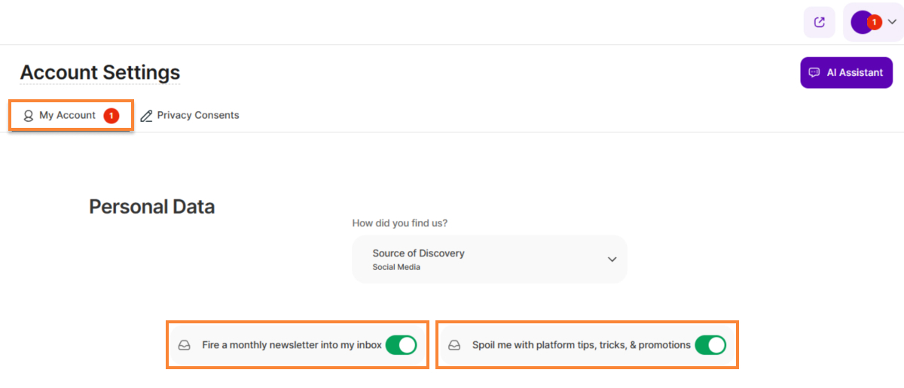The height and width of the screenshot is (388, 904).
Task: Turn off tips, tricks & promotions switch
Action: [710, 345]
